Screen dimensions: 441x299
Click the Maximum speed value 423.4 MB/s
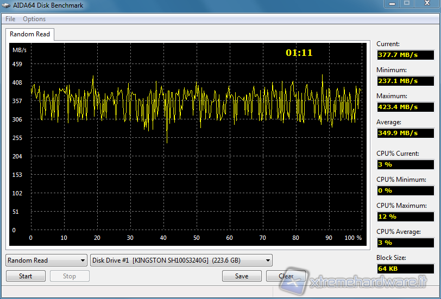click(x=405, y=107)
